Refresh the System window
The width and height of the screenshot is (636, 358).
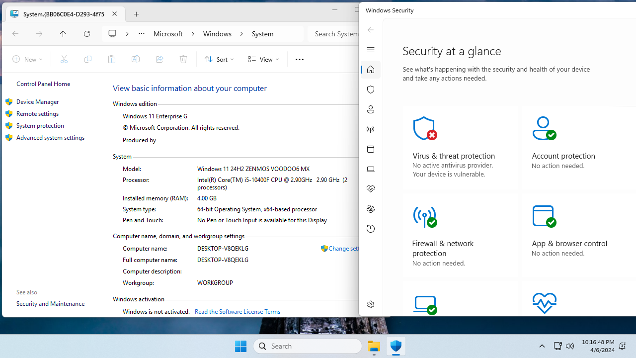pos(87,34)
